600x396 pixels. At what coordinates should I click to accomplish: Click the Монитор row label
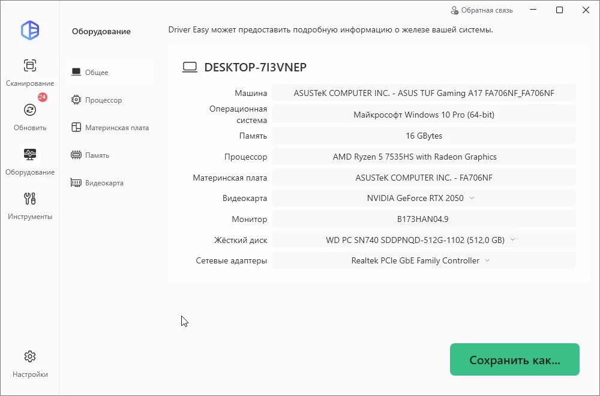click(x=249, y=219)
